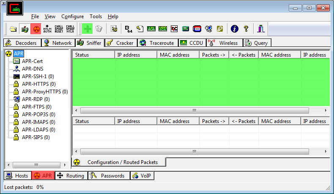Click the CHALL SPOOF NTLM toolbar icon
Image resolution: width=334 pixels, height=194 pixels.
(70, 29)
